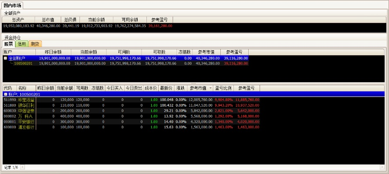Sort by the 总负债 column header

[x=70, y=20]
